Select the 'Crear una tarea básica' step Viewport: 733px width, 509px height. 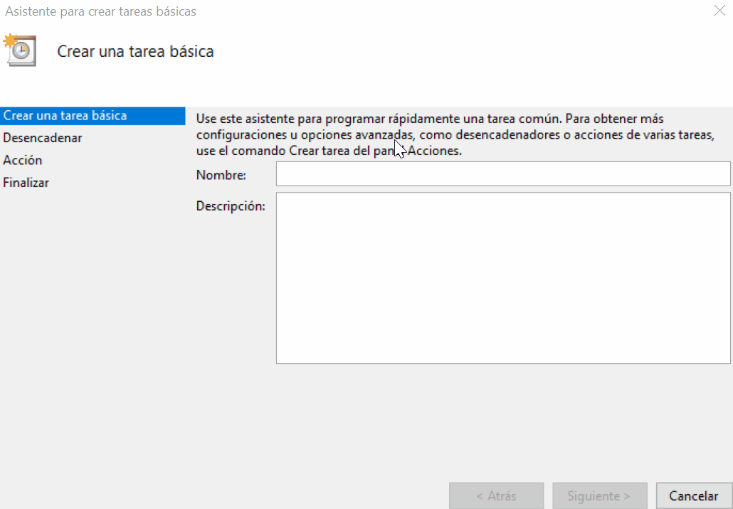click(93, 116)
